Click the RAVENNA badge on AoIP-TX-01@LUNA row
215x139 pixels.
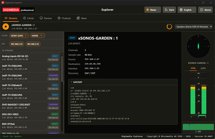point(53,76)
